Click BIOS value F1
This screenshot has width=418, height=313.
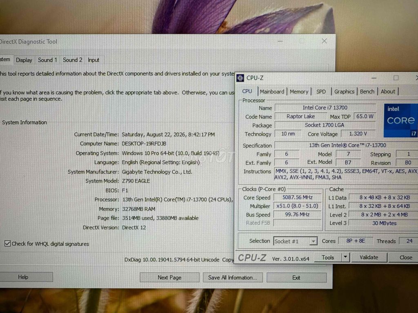[125, 191]
